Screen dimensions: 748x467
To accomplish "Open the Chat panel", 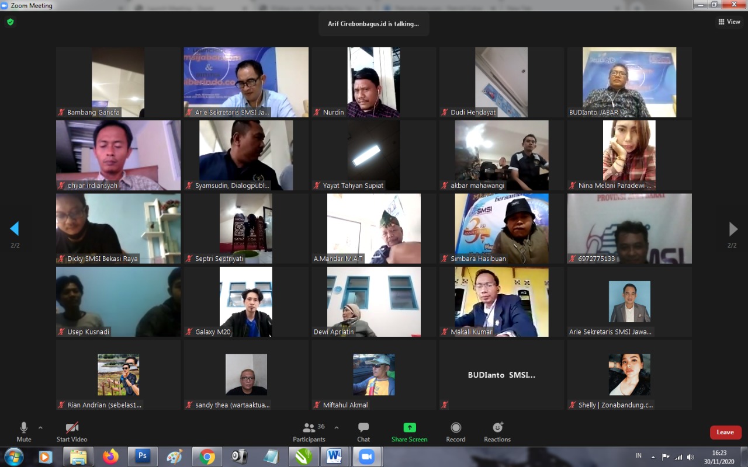I will (363, 432).
